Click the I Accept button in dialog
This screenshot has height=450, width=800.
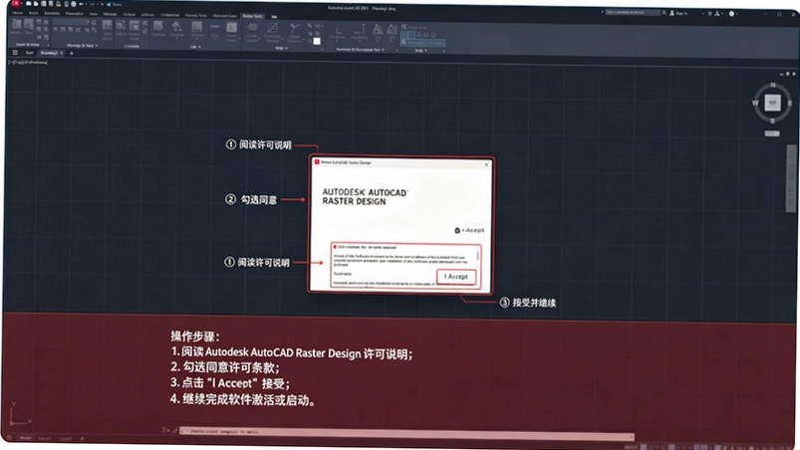[x=455, y=276]
